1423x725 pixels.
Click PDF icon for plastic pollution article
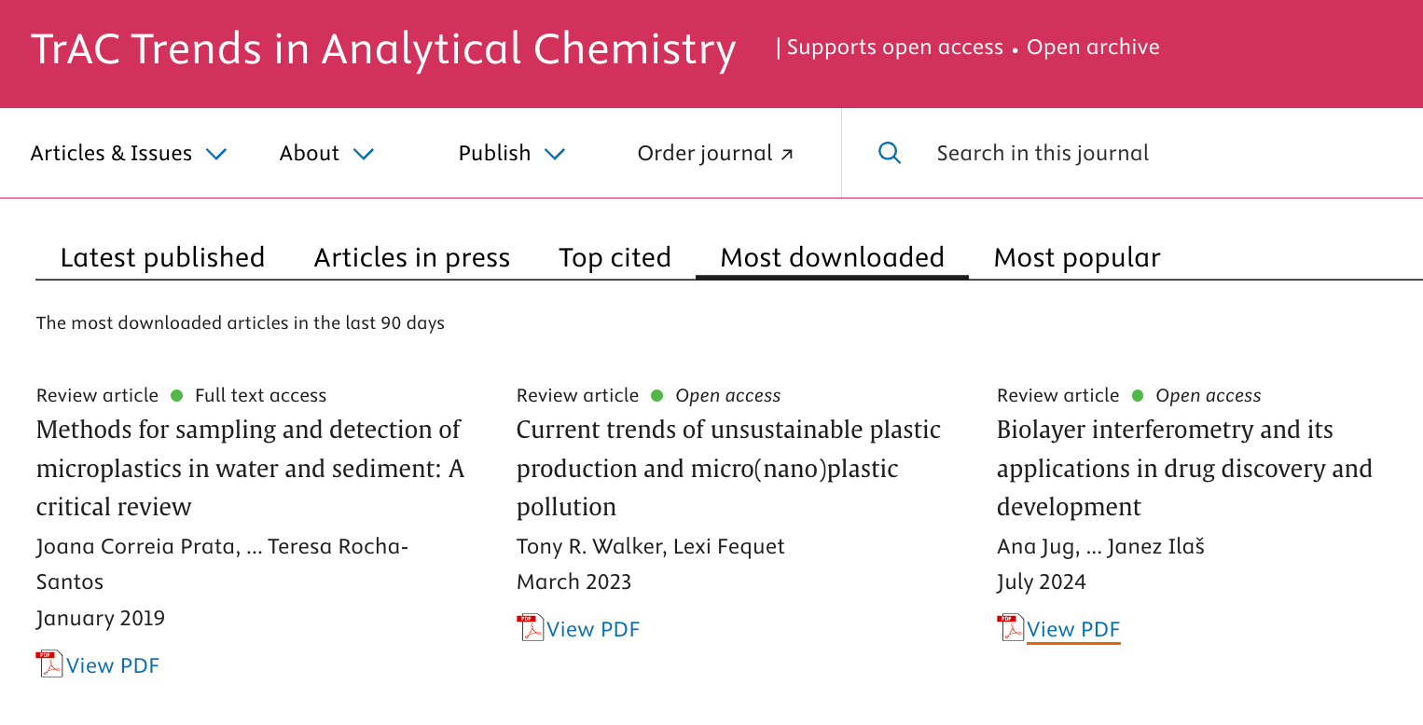[530, 627]
